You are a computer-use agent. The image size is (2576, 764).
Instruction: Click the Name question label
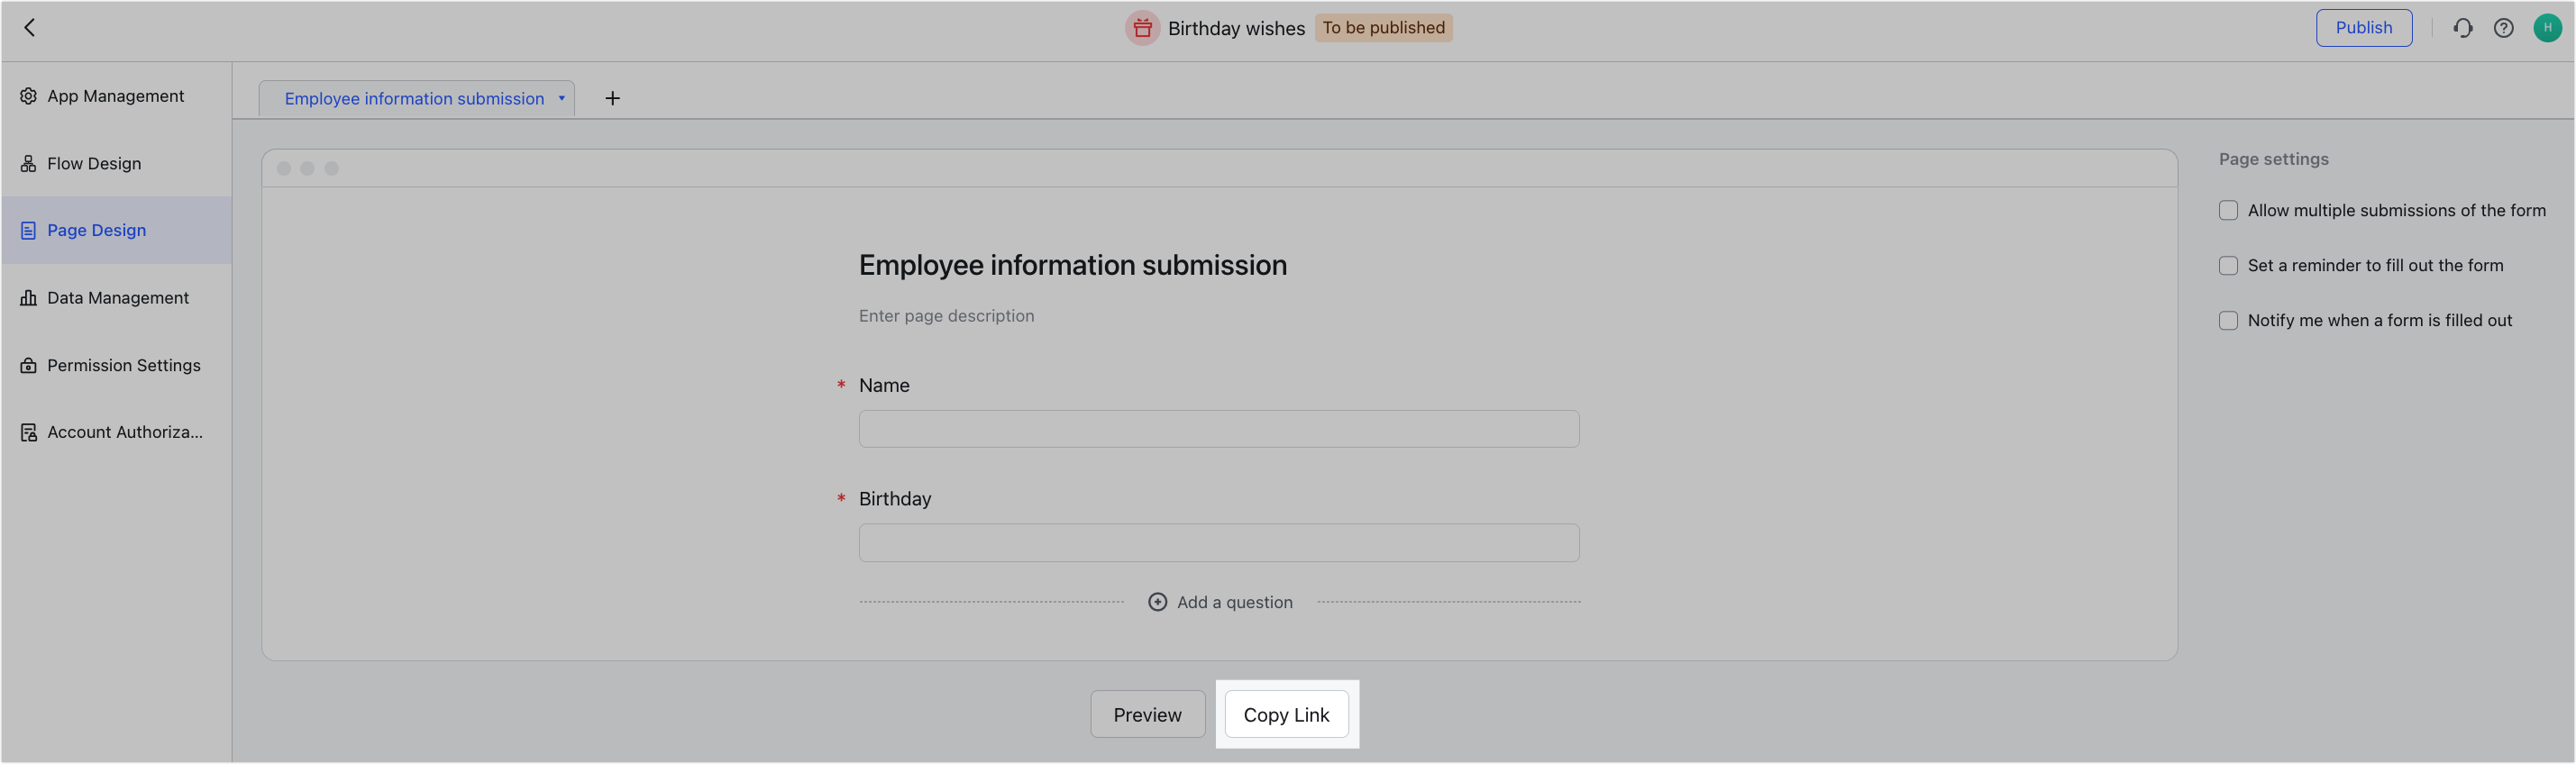point(884,385)
